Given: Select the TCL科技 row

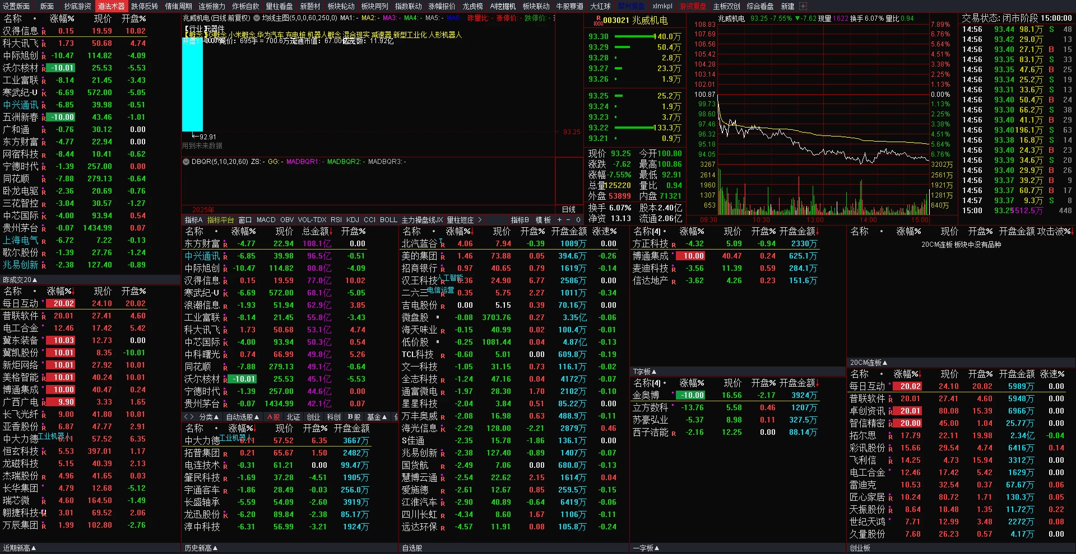Looking at the screenshot, I should (514, 354).
